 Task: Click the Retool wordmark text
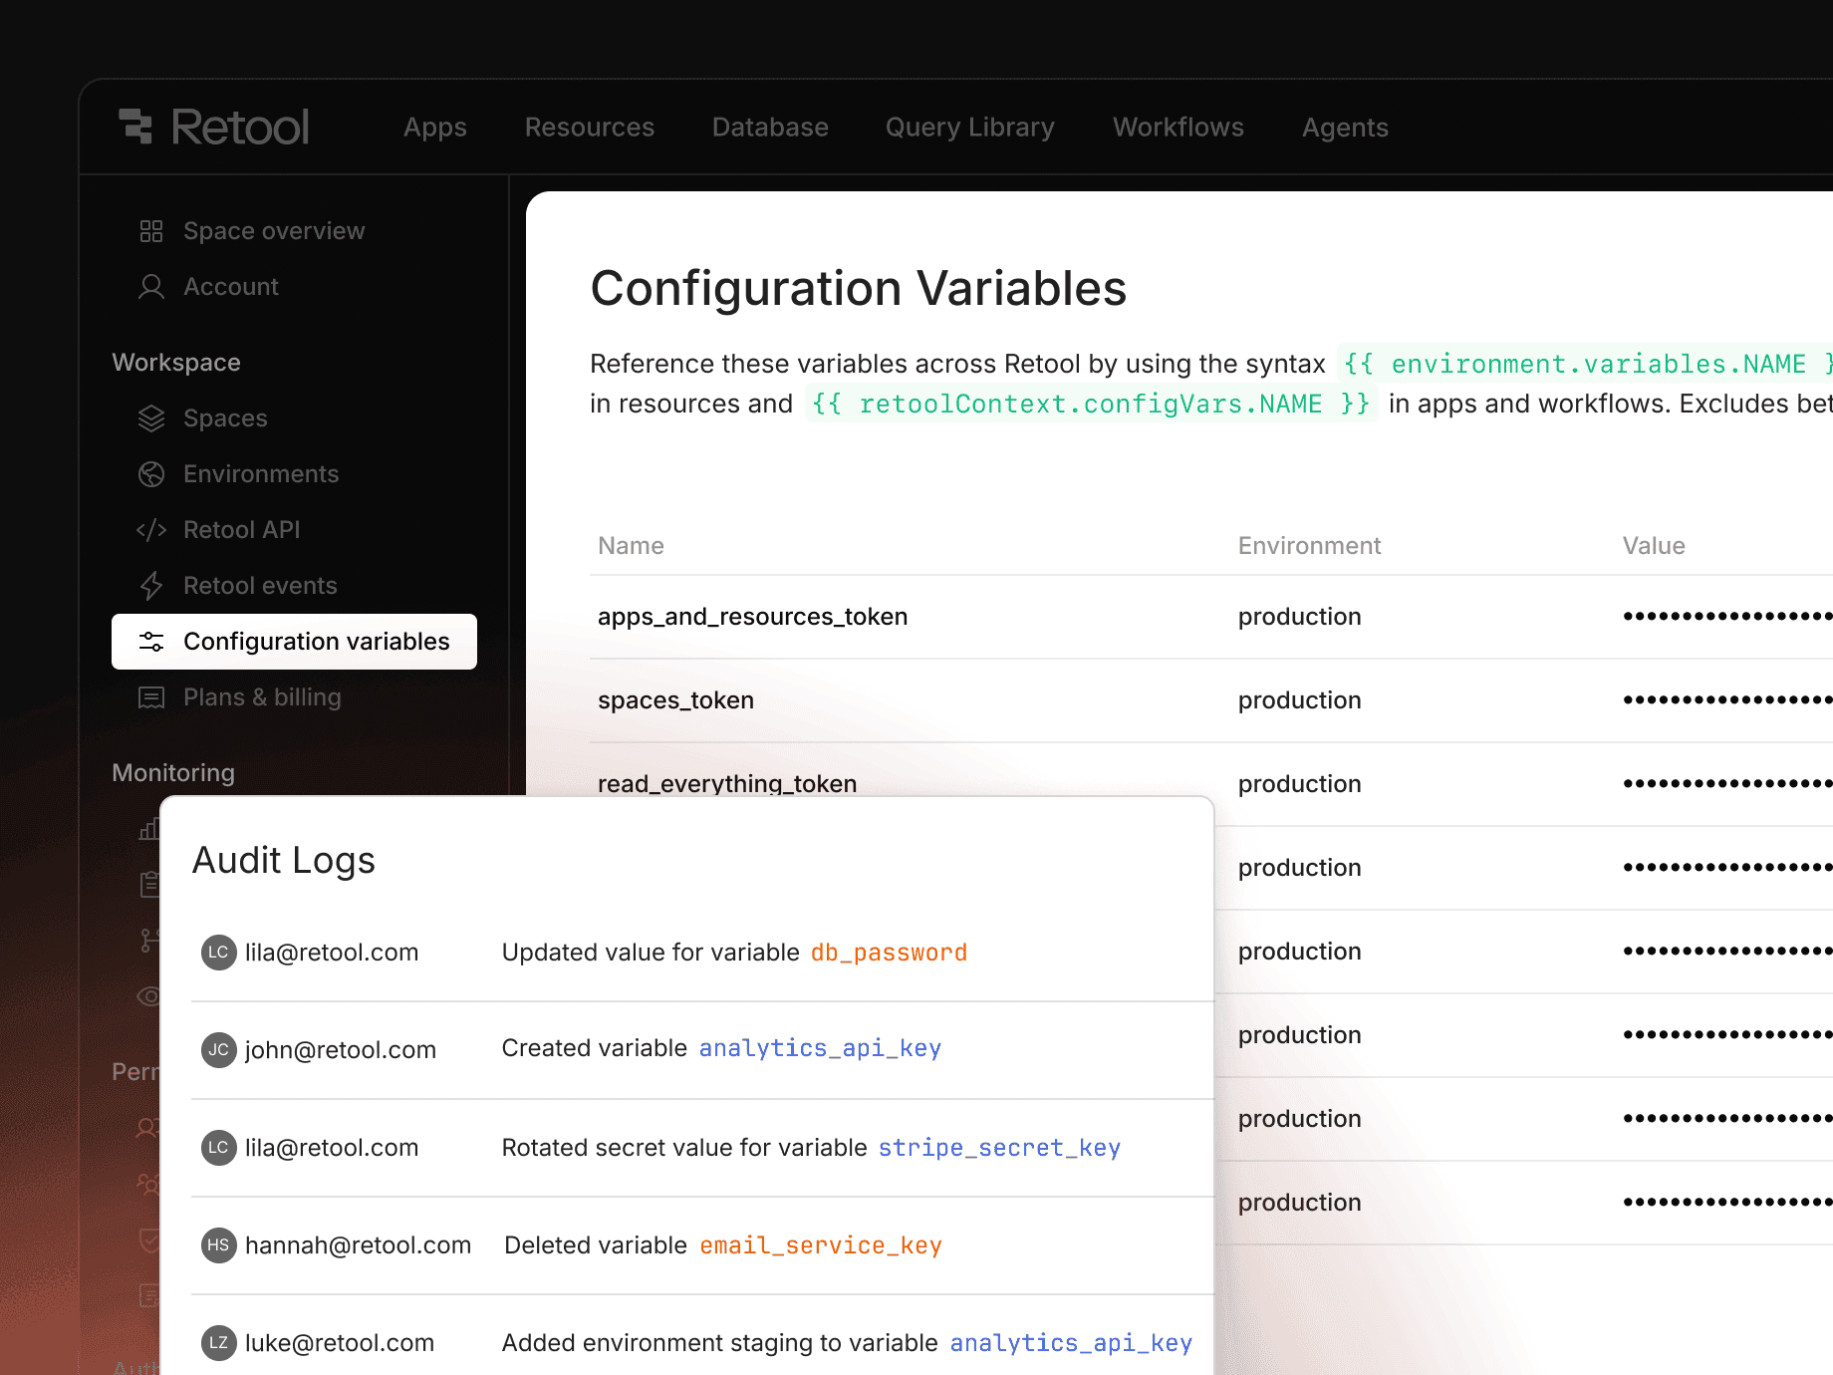coord(240,127)
